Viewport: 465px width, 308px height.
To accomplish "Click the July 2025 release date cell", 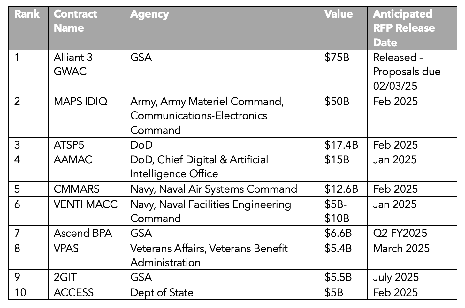I will (412, 277).
